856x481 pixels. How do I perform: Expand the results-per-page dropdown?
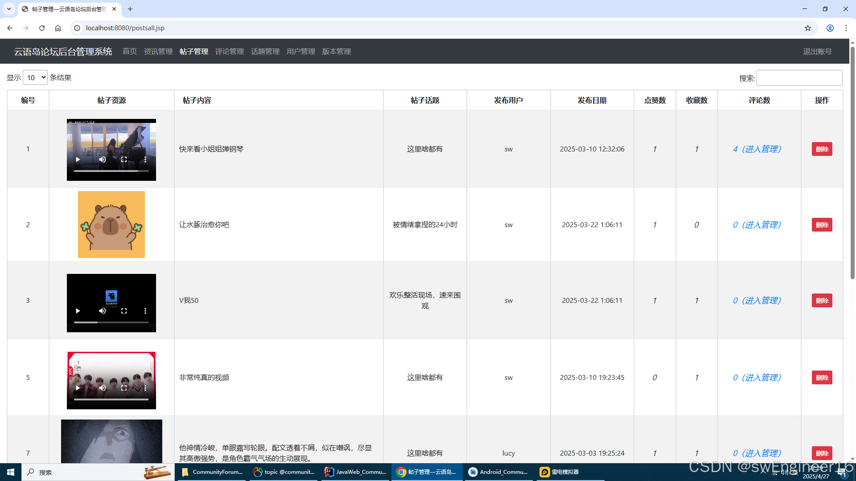coord(35,77)
